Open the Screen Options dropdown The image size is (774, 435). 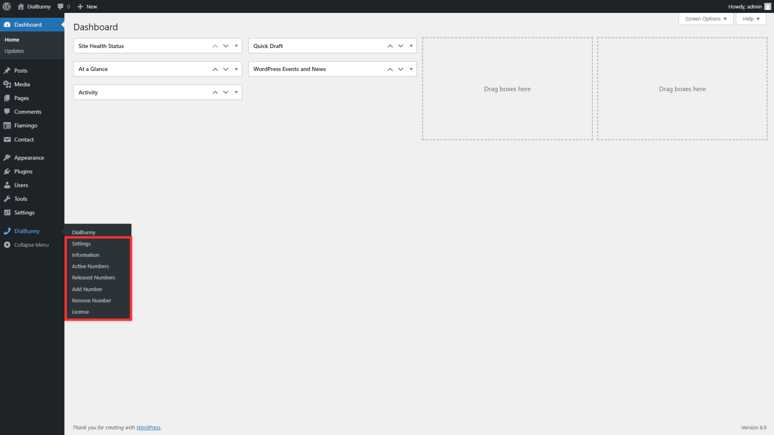[705, 19]
